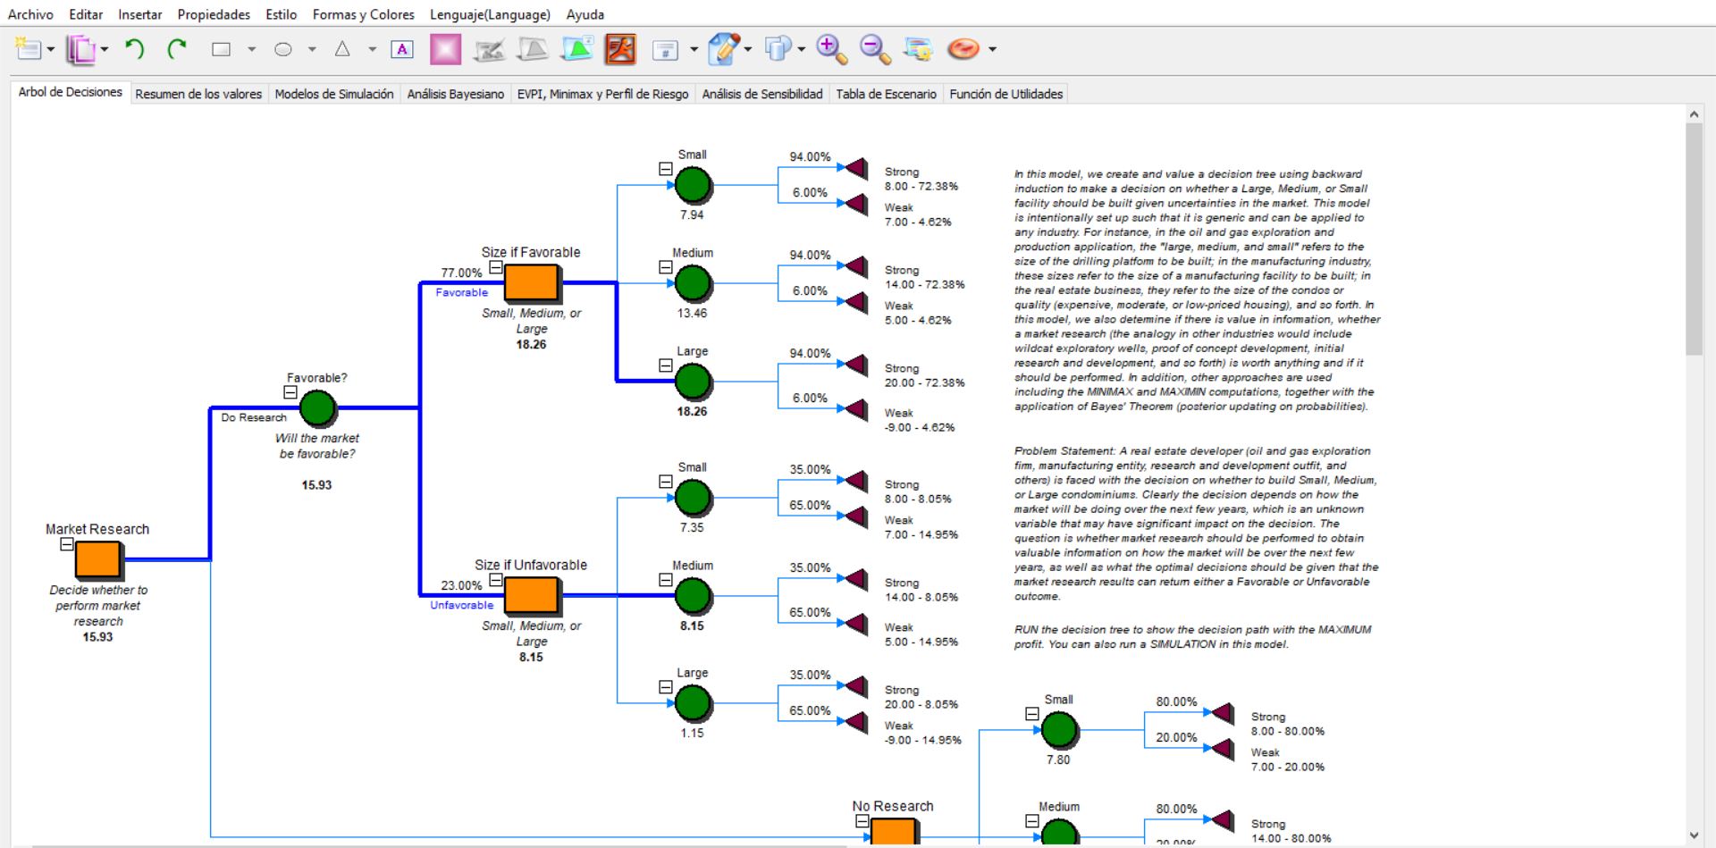Open dropdown arrow next to copy documents icon
Screen dimensions: 1716x848
pyautogui.click(x=105, y=49)
